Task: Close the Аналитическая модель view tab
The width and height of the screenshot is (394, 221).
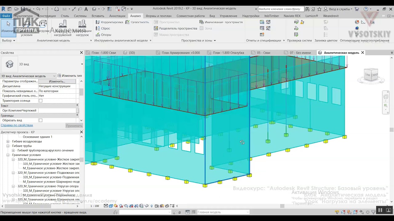Action: point(363,53)
